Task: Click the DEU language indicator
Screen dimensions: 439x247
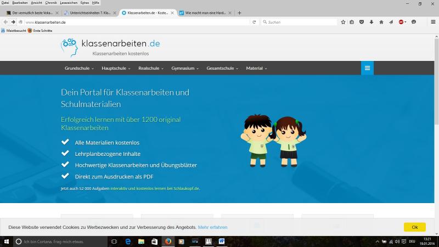Action: (412, 242)
